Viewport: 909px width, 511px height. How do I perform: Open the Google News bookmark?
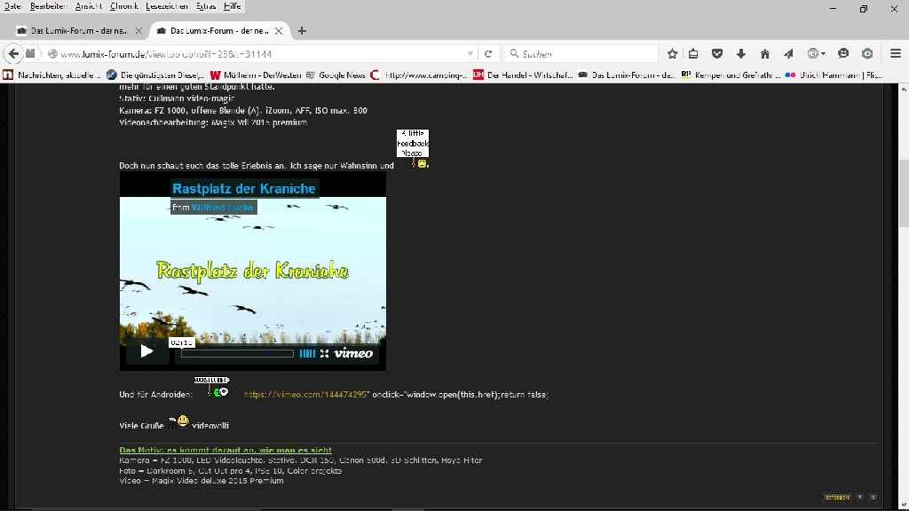336,75
